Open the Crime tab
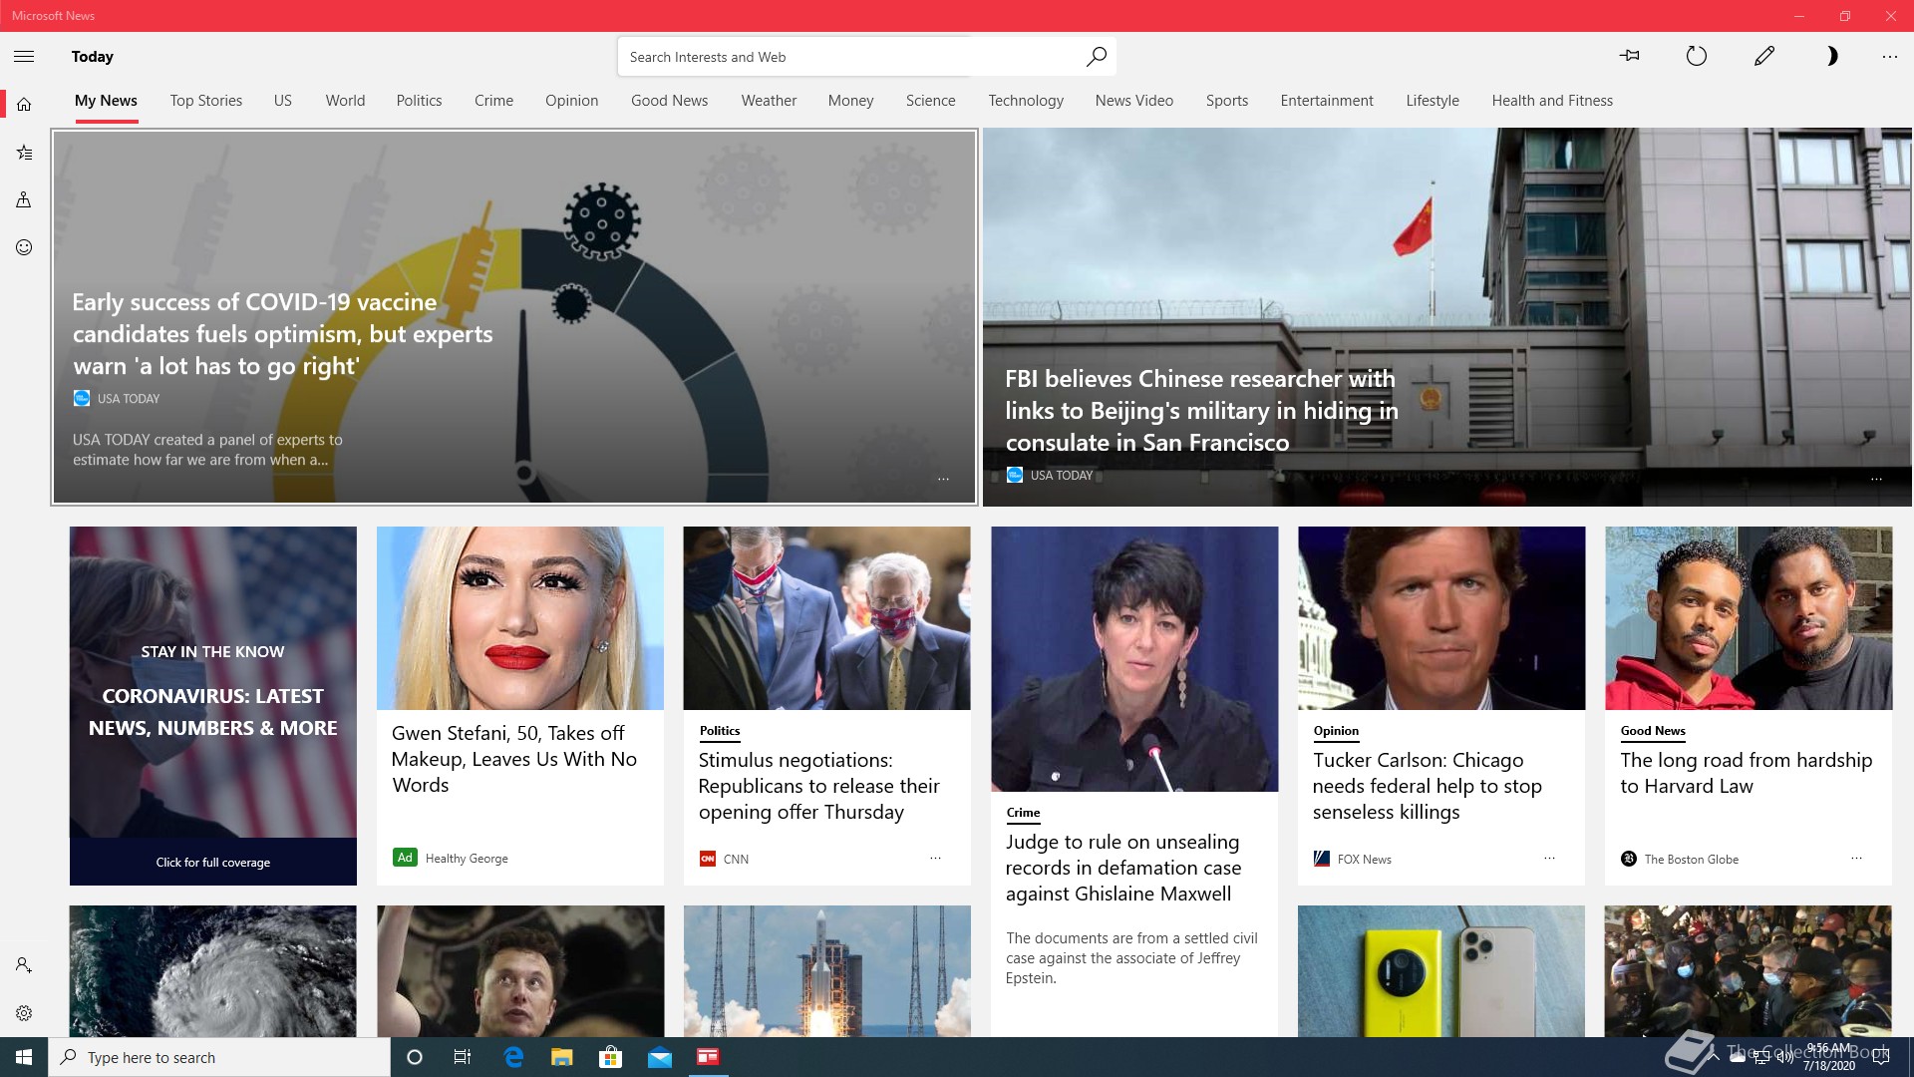This screenshot has height=1077, width=1914. tap(493, 101)
